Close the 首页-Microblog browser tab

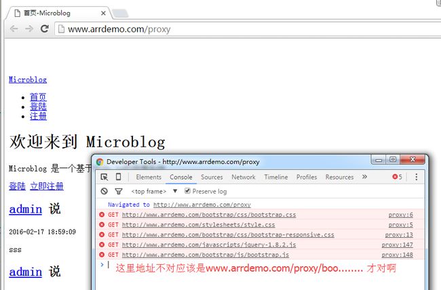[x=103, y=13]
